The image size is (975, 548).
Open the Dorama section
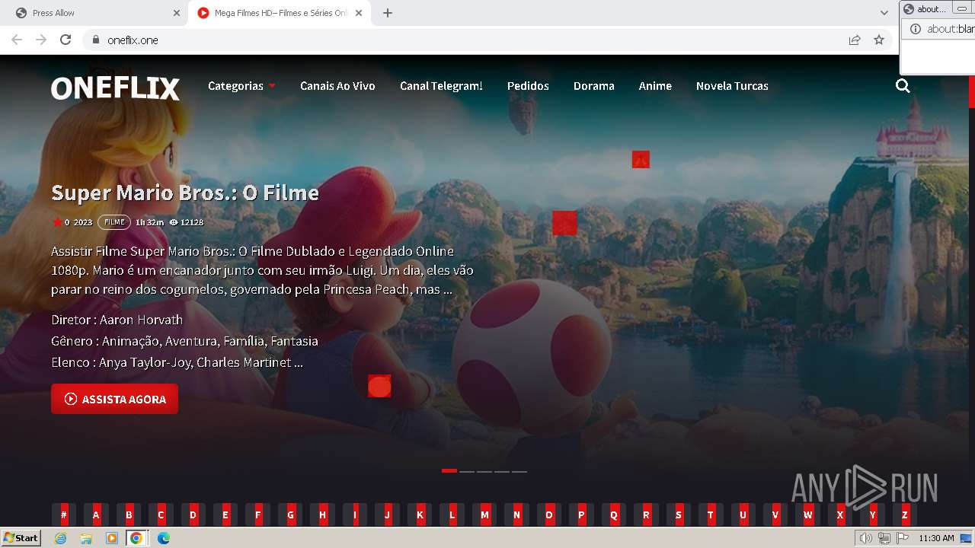tap(594, 86)
